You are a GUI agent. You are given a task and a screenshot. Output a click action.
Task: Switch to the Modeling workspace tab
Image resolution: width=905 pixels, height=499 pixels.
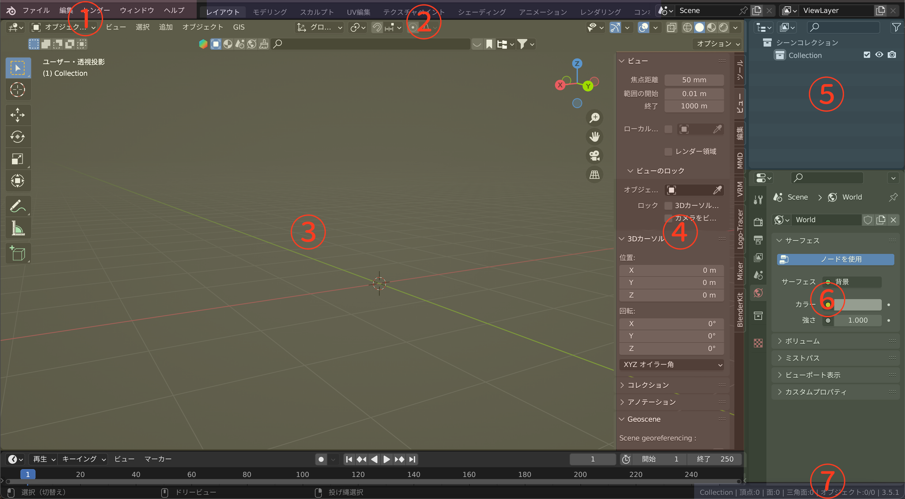(x=270, y=12)
